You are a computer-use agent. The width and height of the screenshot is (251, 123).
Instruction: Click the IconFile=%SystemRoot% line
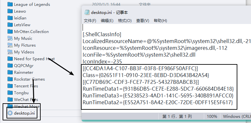click(x=139, y=55)
